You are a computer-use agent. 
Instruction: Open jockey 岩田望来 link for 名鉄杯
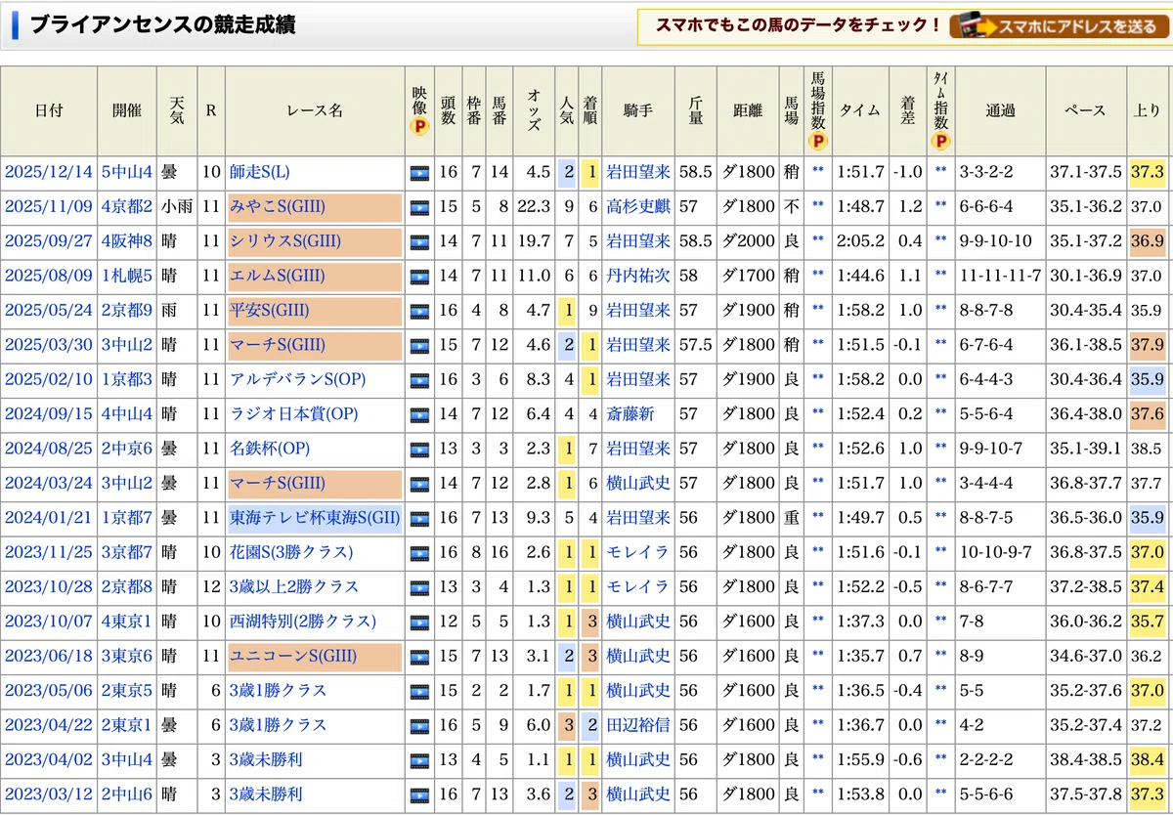click(637, 450)
